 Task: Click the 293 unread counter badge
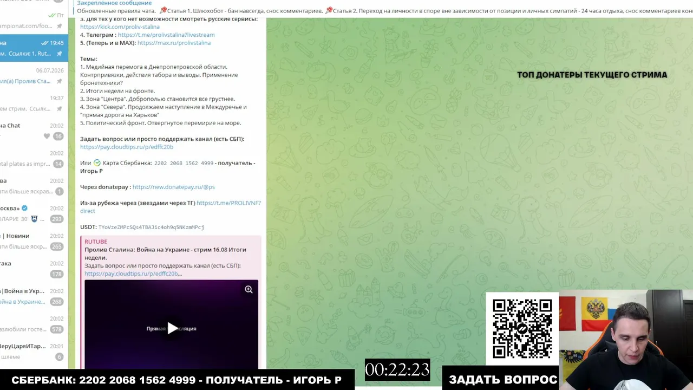point(56,219)
